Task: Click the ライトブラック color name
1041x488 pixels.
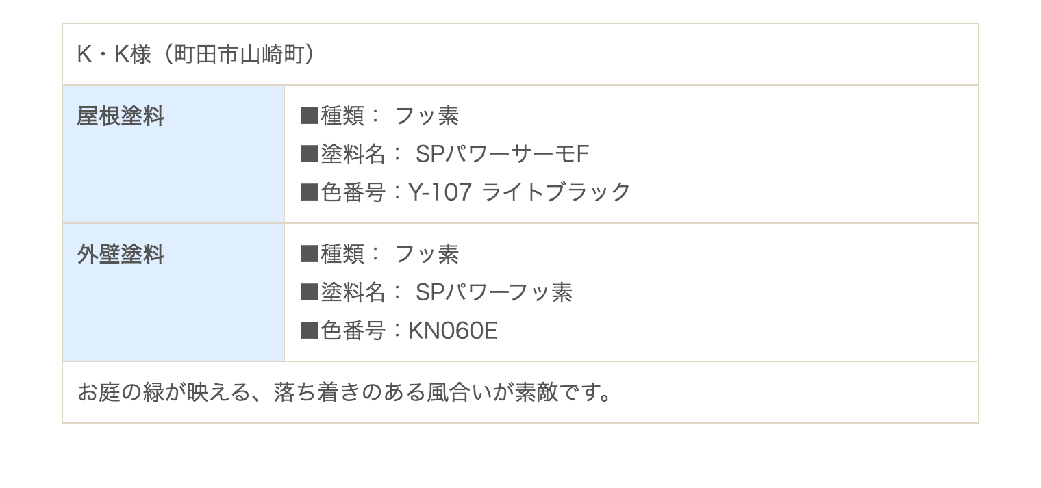Action: pos(556,192)
